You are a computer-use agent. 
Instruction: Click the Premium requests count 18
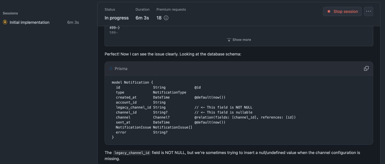159,18
